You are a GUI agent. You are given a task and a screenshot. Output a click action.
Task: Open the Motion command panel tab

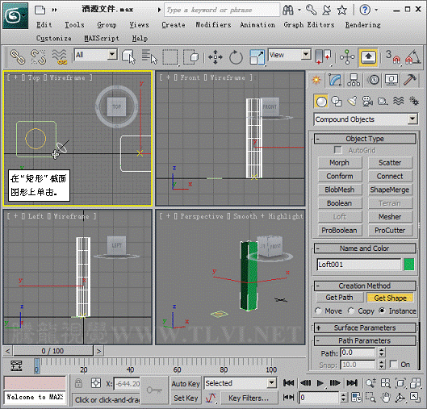pyautogui.click(x=374, y=80)
